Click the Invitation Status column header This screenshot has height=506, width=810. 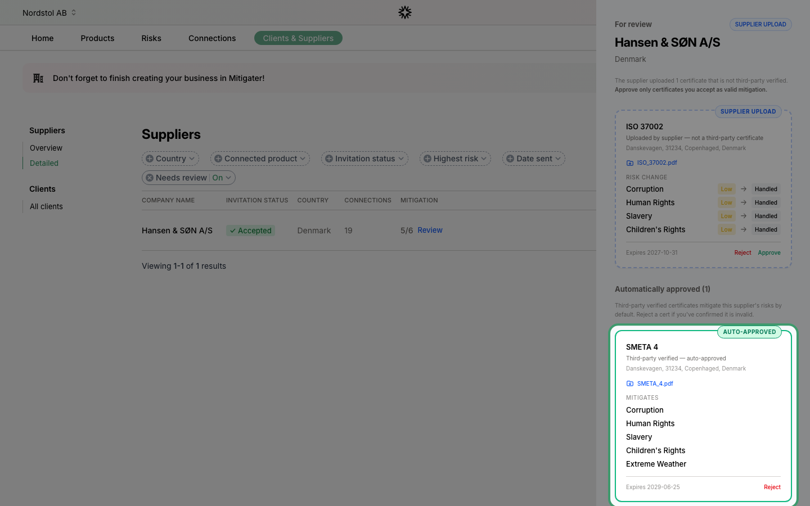(257, 200)
